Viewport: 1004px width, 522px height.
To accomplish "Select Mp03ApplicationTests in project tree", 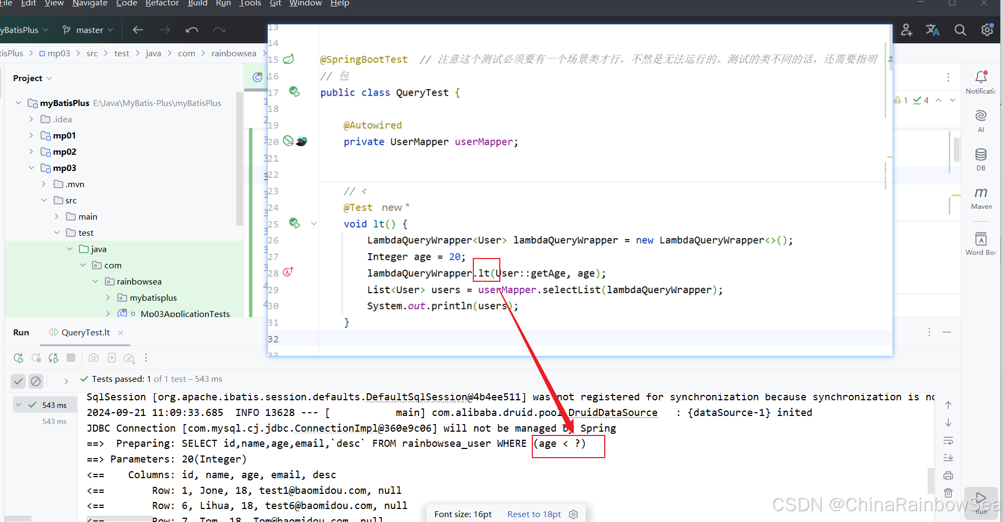I will (x=185, y=313).
